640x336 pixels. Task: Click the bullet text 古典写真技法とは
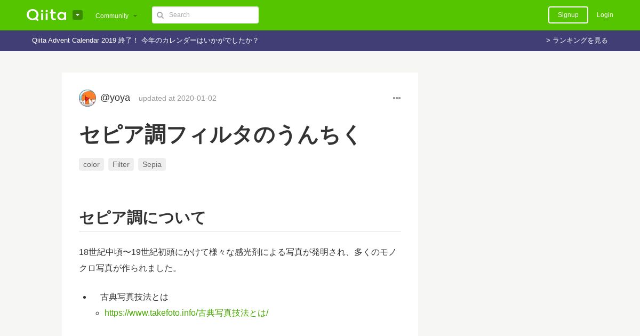pyautogui.click(x=134, y=297)
